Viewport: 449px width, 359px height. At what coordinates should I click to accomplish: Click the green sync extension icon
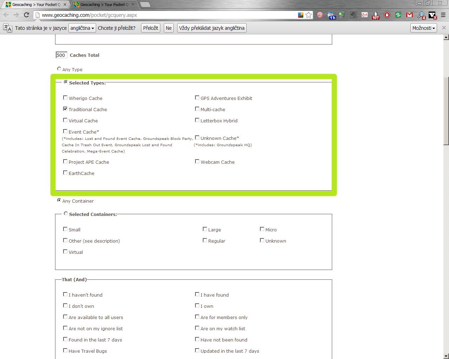click(x=398, y=15)
